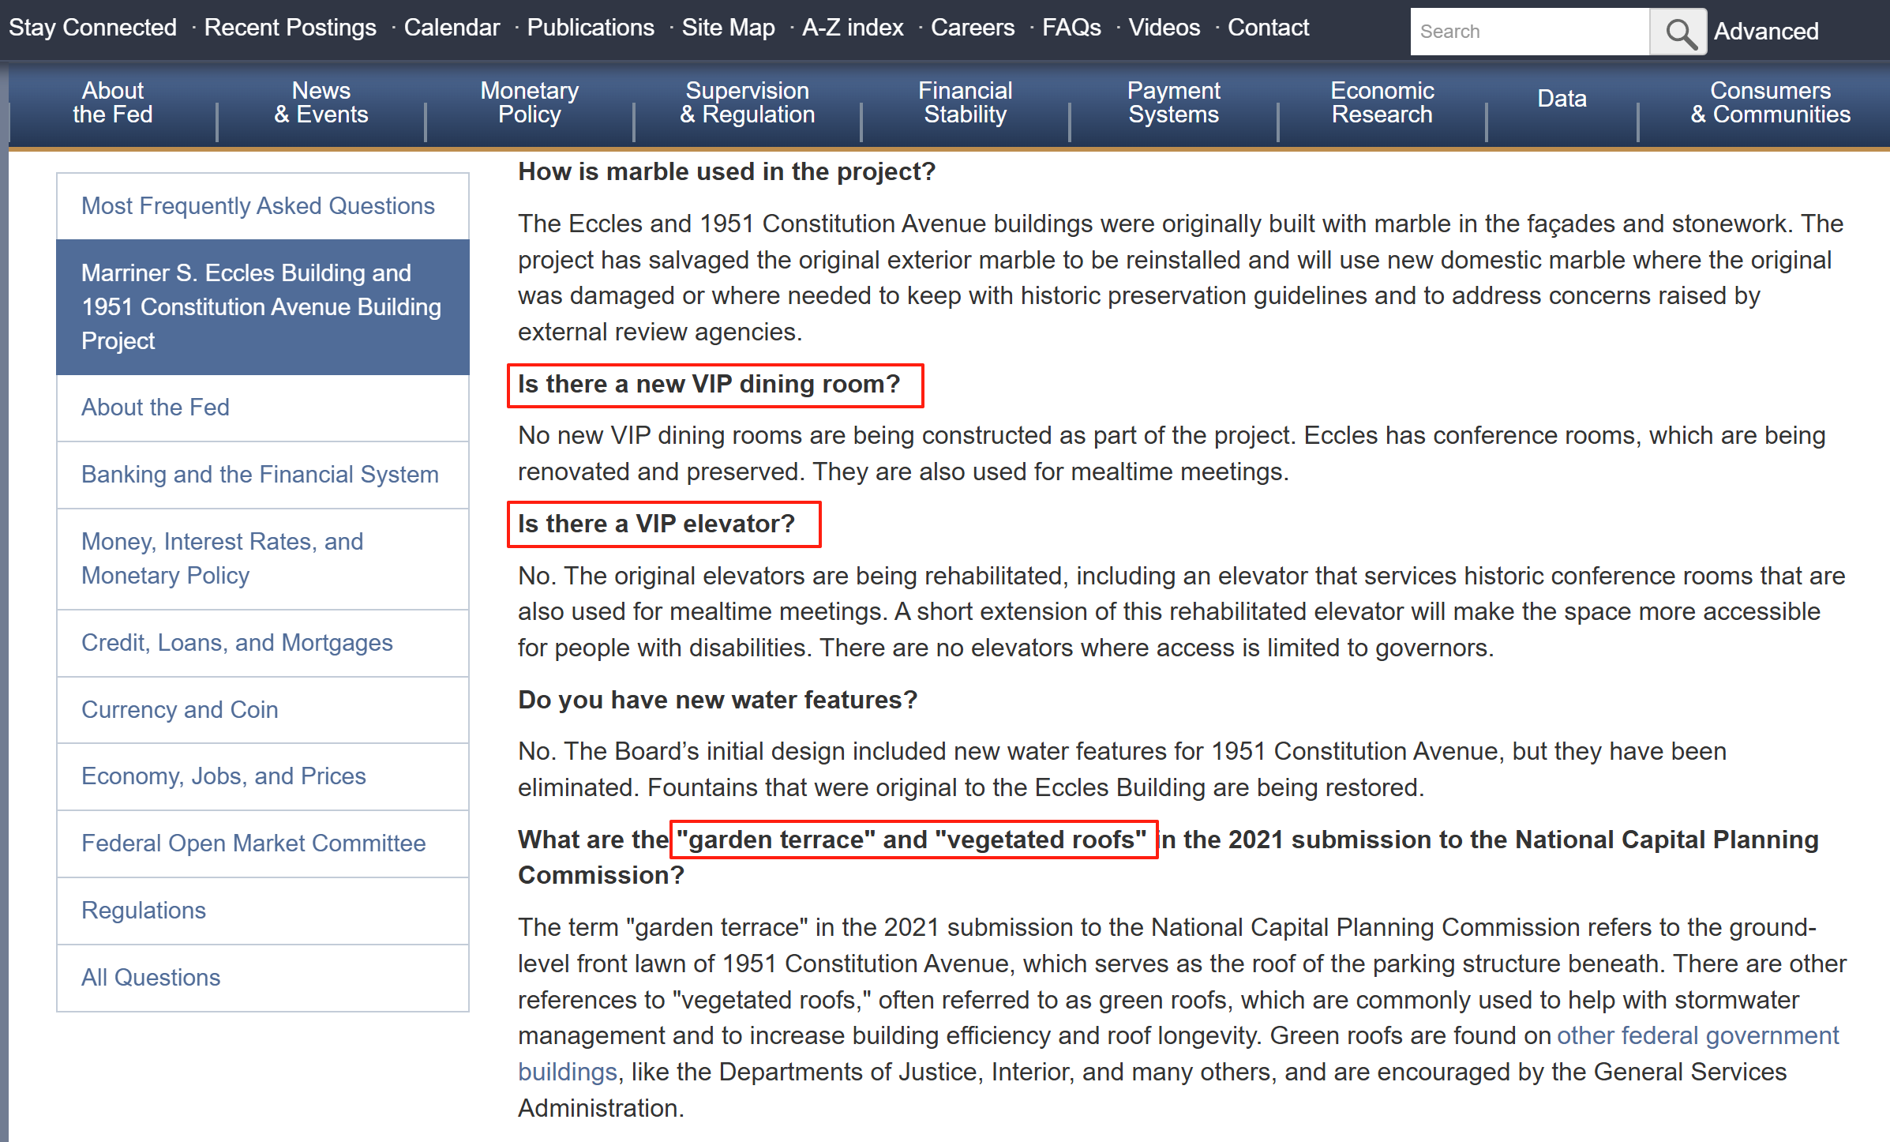
Task: Open the A-Z index link
Action: click(852, 28)
